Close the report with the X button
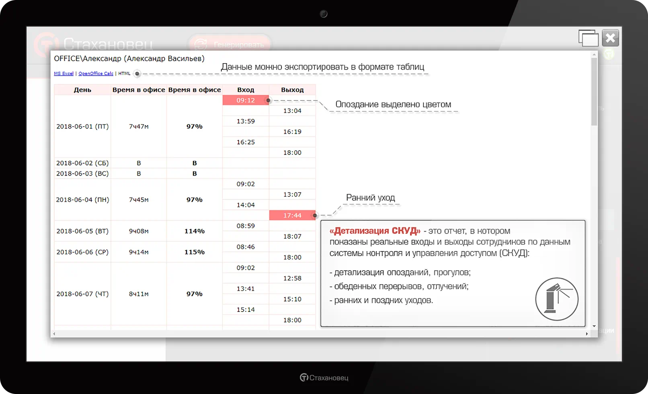 click(611, 38)
